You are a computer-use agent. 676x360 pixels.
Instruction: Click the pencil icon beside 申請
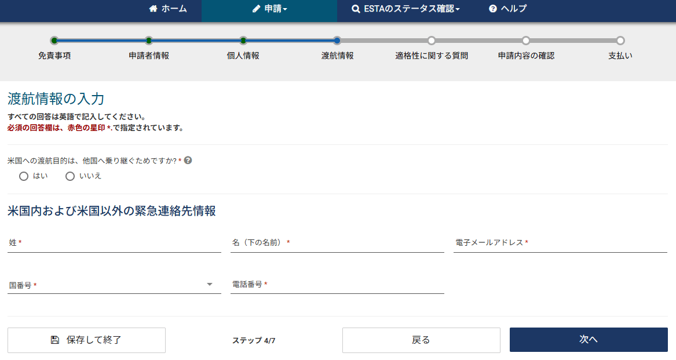click(257, 9)
